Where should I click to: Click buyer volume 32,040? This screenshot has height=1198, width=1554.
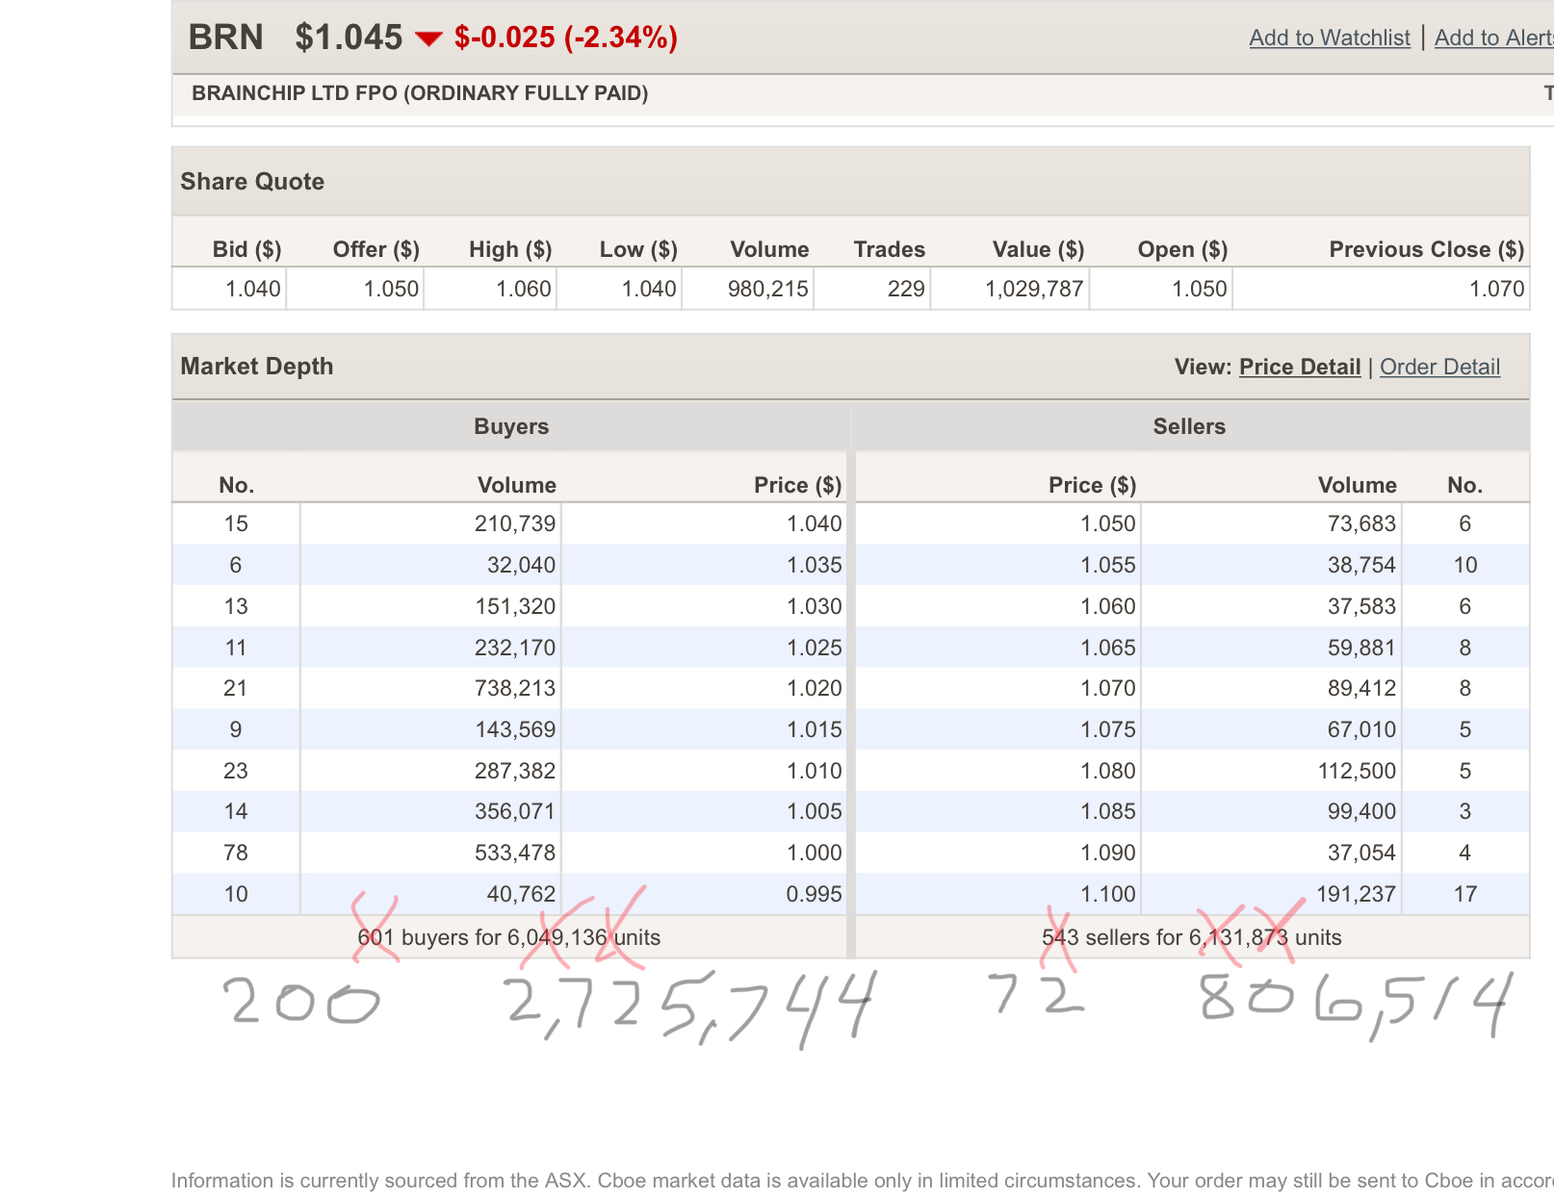521,565
